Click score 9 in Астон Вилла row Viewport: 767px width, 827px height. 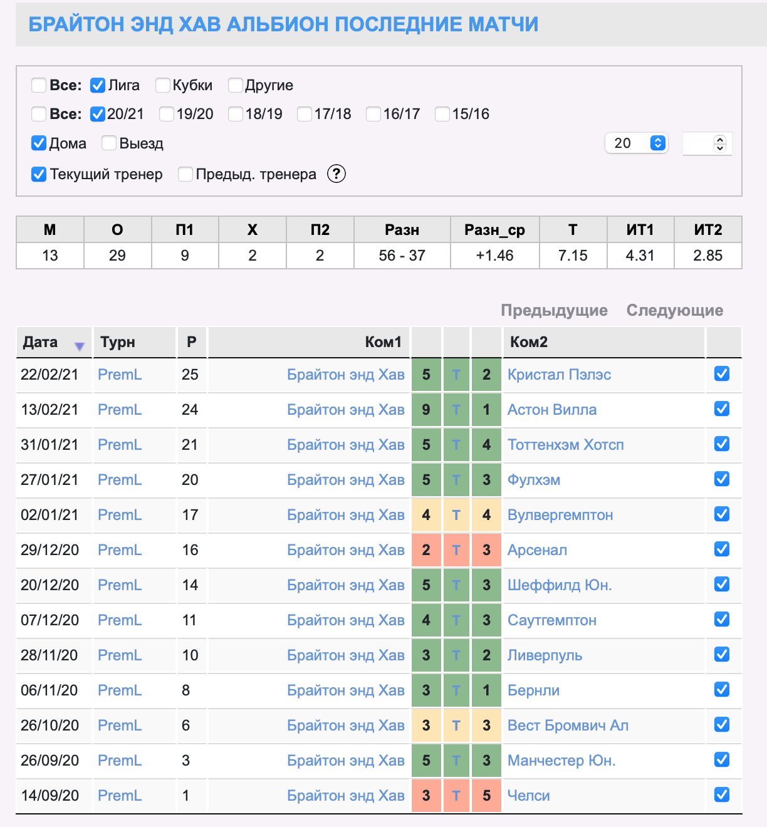click(x=426, y=410)
